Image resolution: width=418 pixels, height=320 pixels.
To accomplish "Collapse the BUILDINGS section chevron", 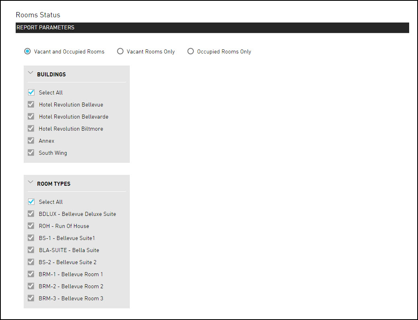I will [x=31, y=72].
